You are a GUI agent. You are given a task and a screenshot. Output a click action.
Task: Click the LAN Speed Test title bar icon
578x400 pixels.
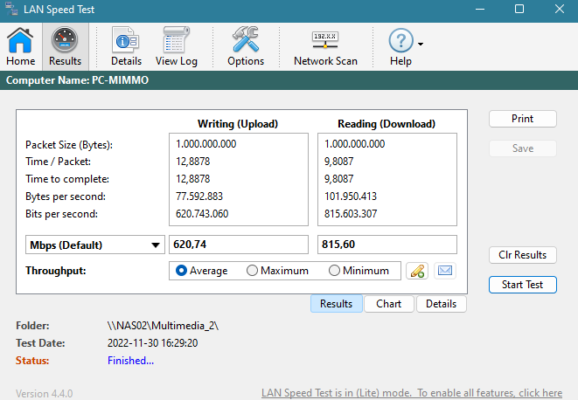(11, 9)
